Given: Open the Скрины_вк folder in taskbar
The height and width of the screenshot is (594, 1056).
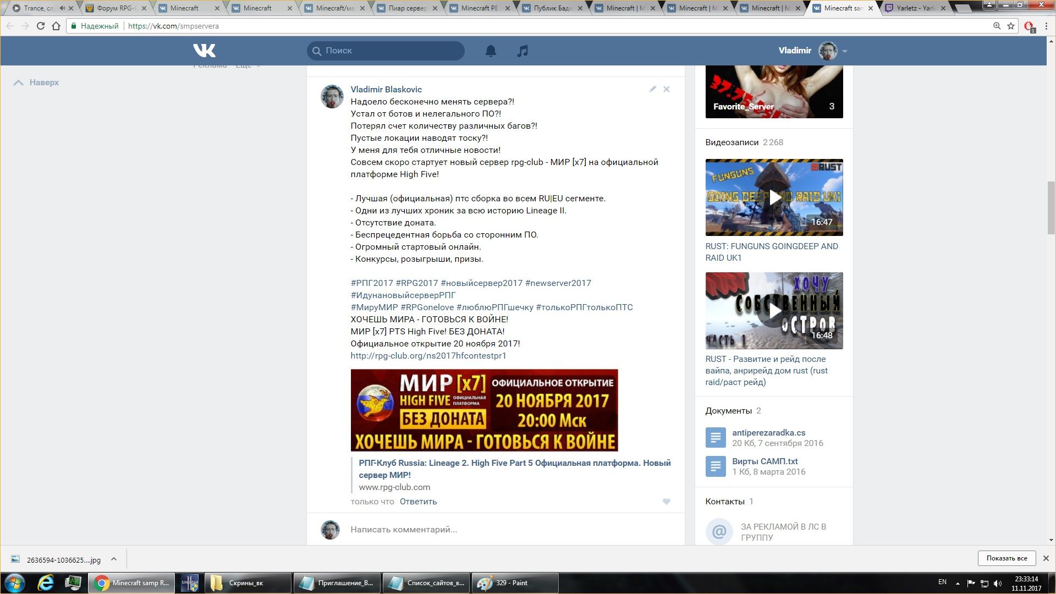Looking at the screenshot, I should point(248,583).
